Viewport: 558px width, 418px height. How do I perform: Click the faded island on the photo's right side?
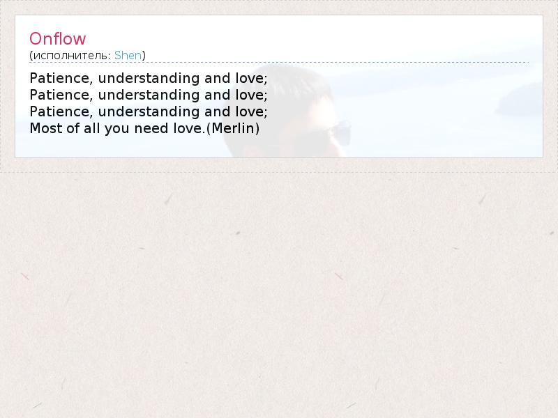coord(520,101)
